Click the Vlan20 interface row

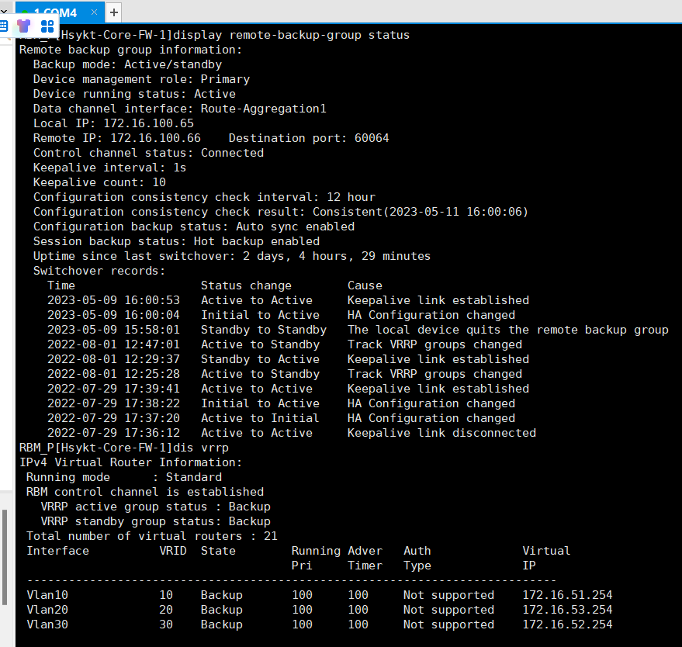pos(319,610)
